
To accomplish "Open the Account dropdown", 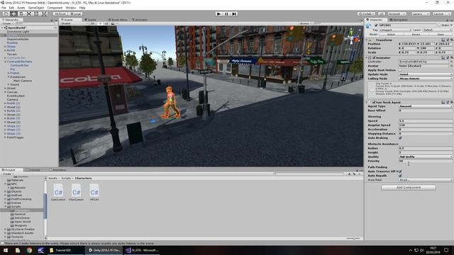I will tap(397, 13).
